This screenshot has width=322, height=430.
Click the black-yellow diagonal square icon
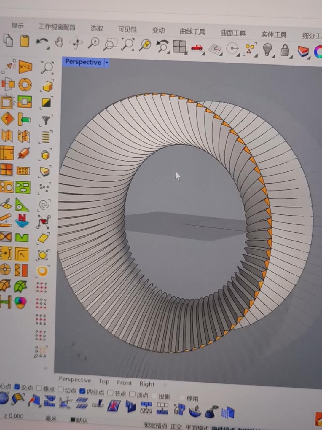point(46,103)
